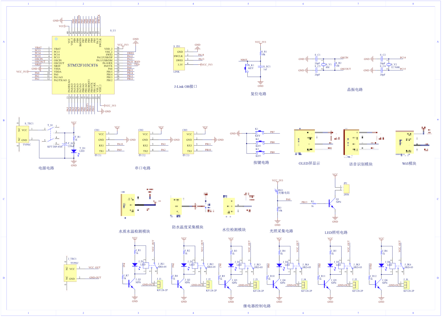Image resolution: width=442 pixels, height=317 pixels.
Task: Click the NRST net label in reset circuit
Action: 244,60
